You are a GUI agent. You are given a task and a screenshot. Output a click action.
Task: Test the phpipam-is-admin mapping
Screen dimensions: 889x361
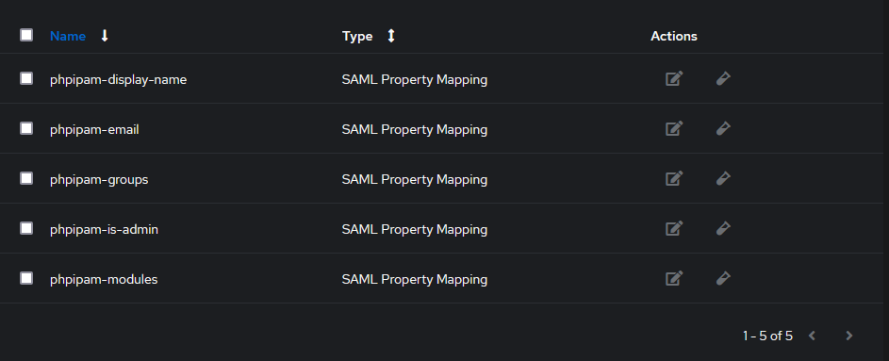pyautogui.click(x=723, y=228)
